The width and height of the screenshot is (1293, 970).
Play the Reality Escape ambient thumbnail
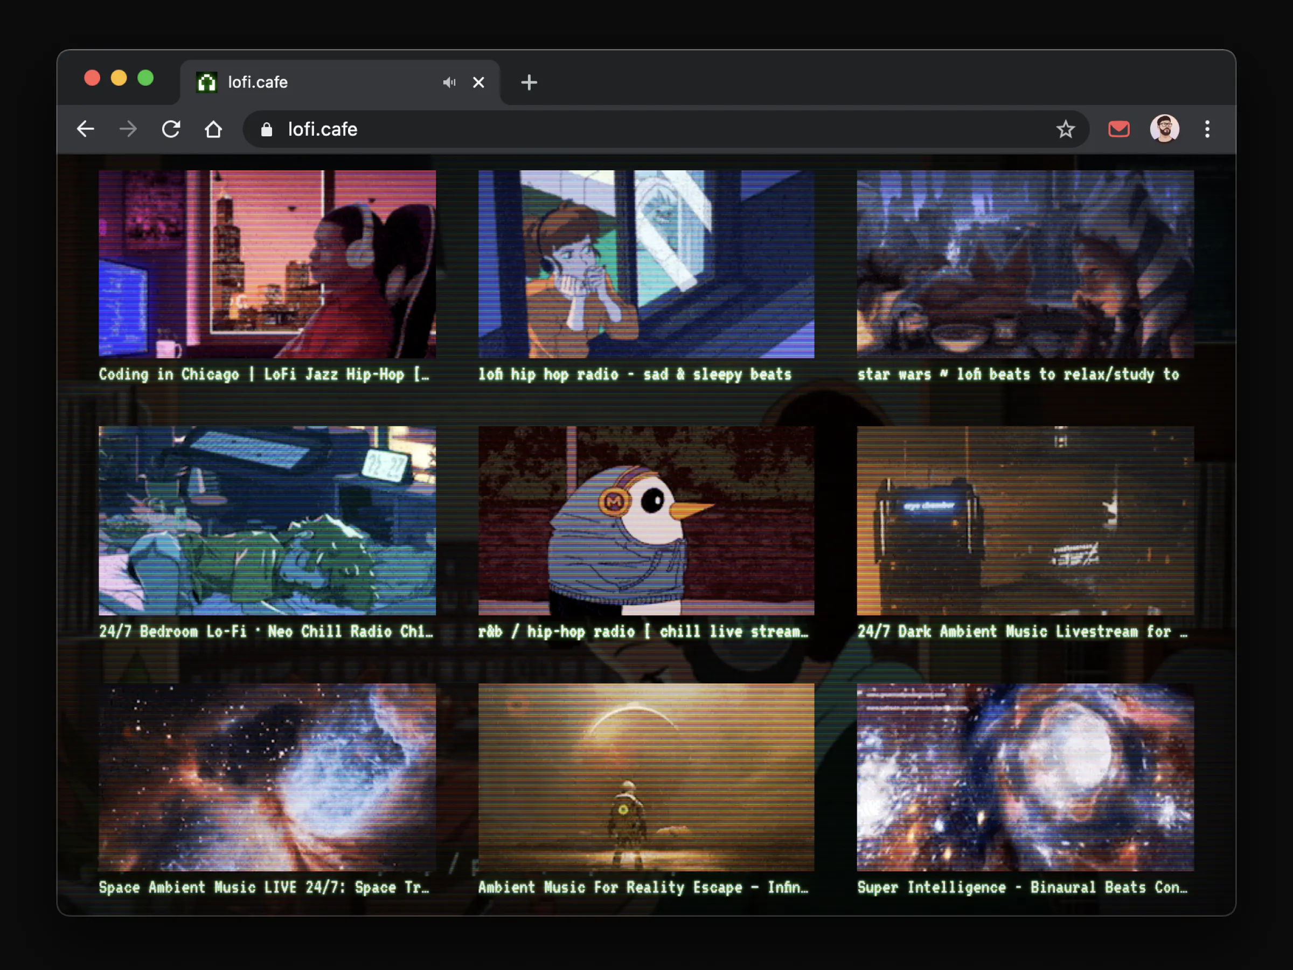646,777
